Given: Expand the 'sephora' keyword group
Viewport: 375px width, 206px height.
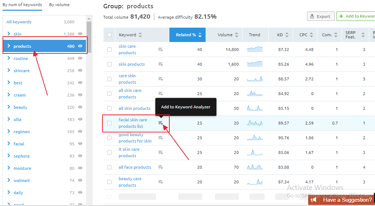Looking at the screenshot, I should [x=9, y=156].
